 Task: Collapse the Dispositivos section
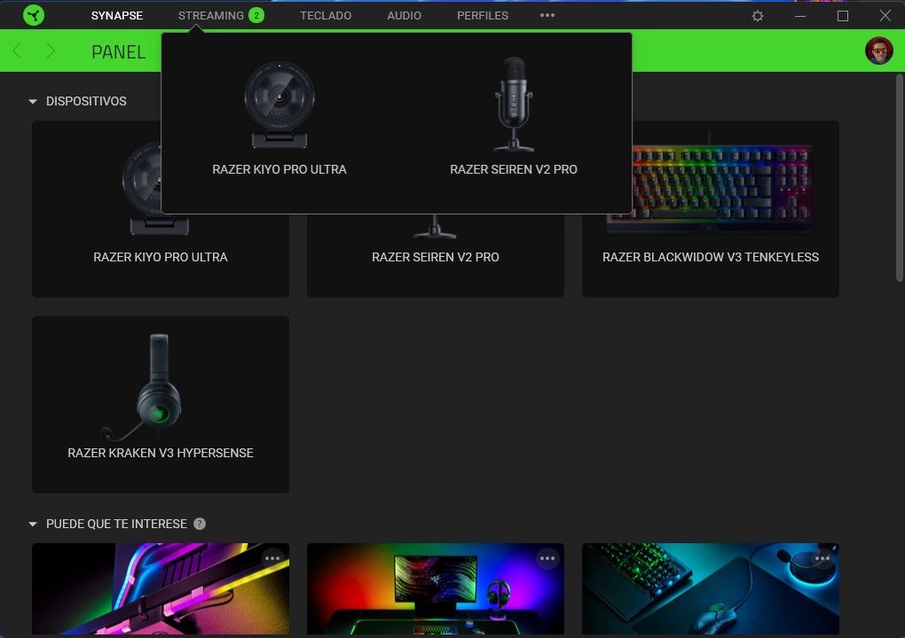point(33,102)
